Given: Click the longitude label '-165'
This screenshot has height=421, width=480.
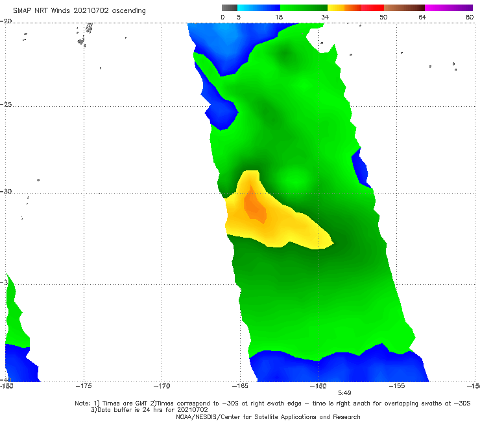Looking at the screenshot, I should pyautogui.click(x=240, y=386).
